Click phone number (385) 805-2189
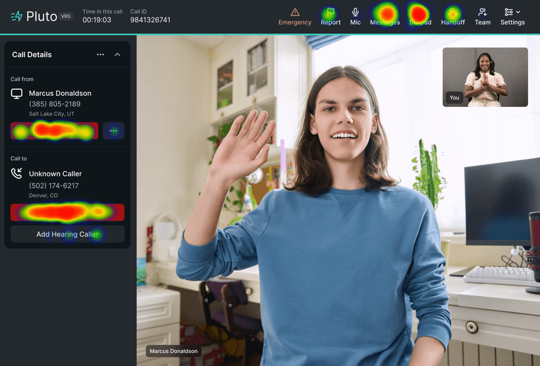540x366 pixels. click(55, 104)
